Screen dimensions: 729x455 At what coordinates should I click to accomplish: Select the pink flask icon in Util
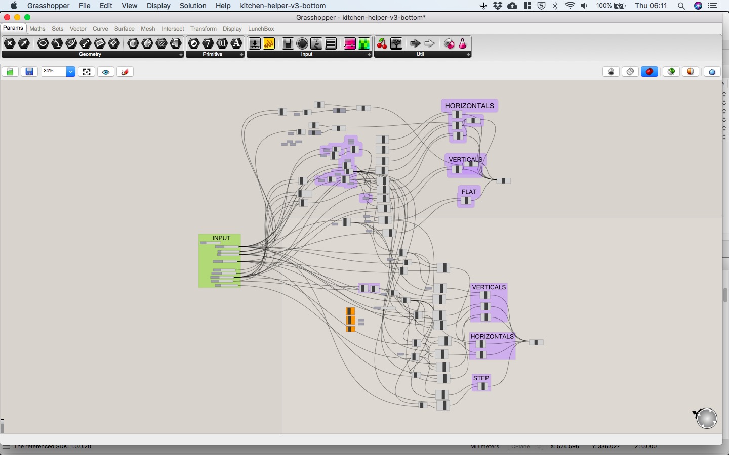(463, 43)
